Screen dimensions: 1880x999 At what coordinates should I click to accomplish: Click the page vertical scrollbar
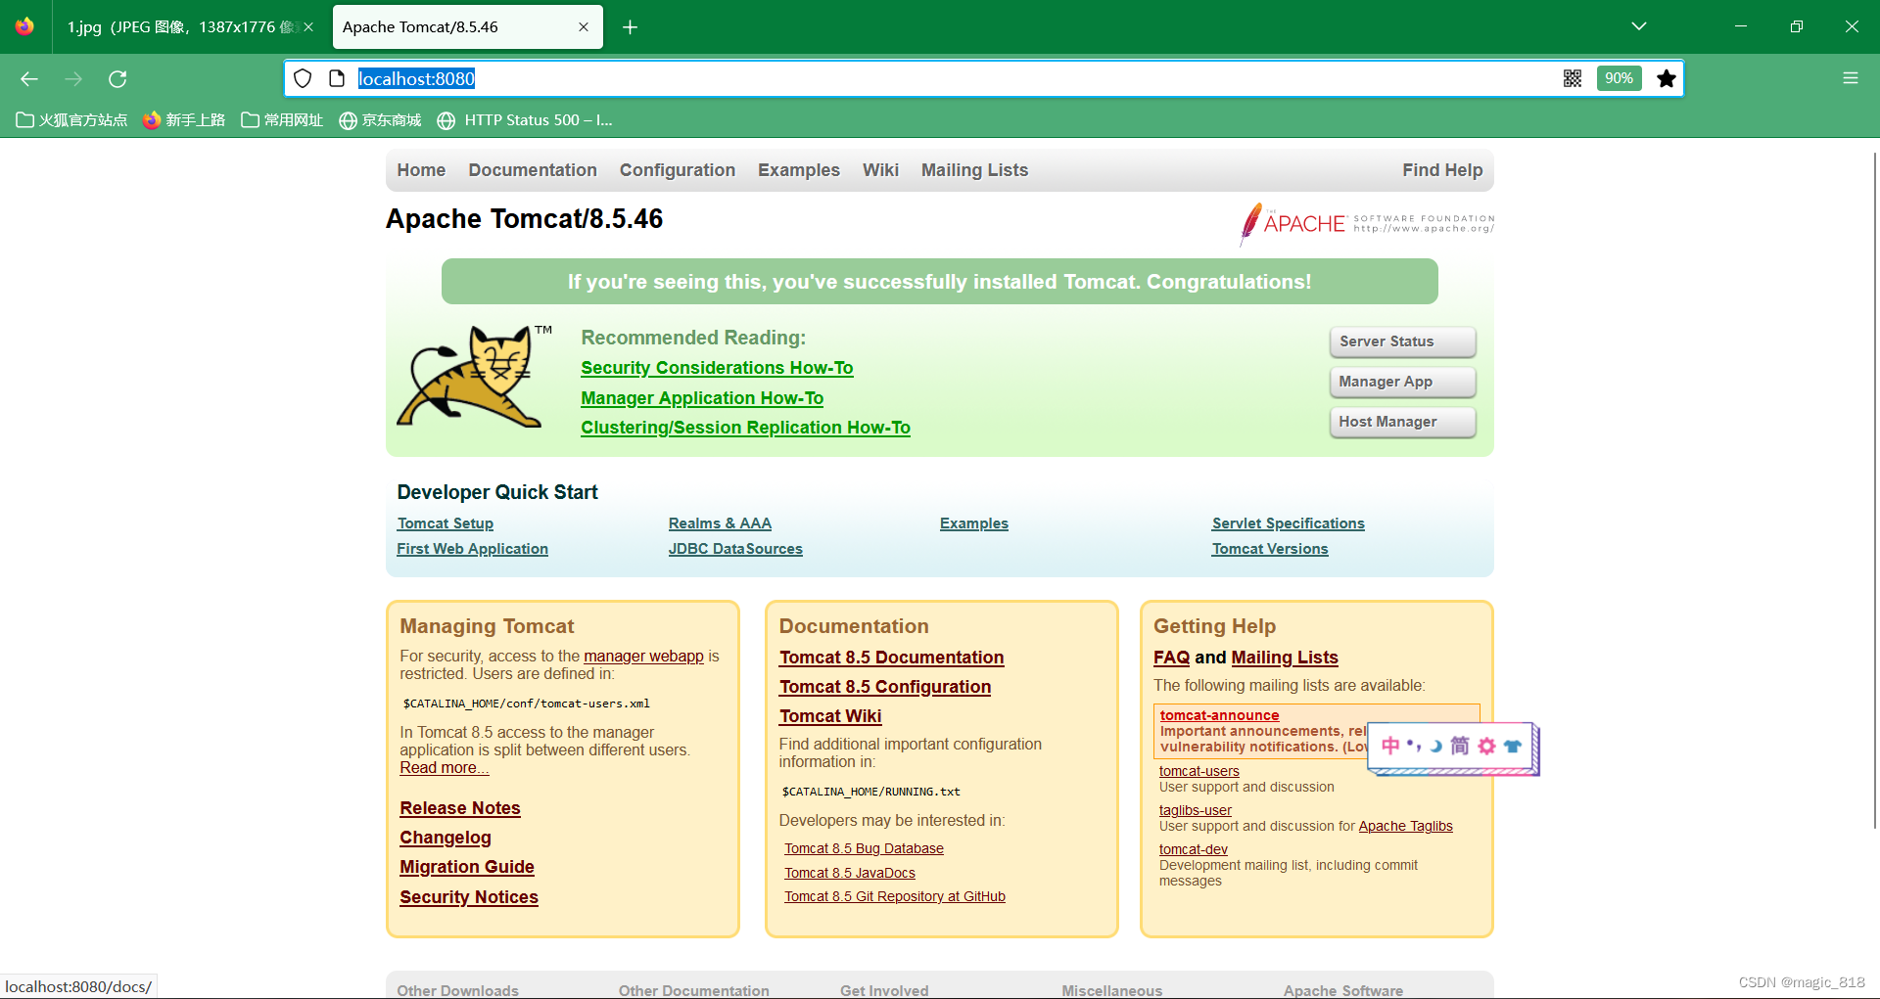tap(1874, 489)
